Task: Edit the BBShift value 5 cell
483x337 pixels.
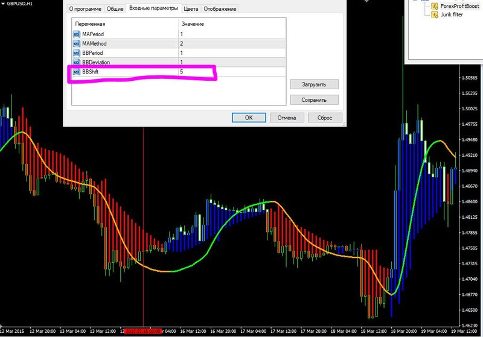Action: pos(232,72)
